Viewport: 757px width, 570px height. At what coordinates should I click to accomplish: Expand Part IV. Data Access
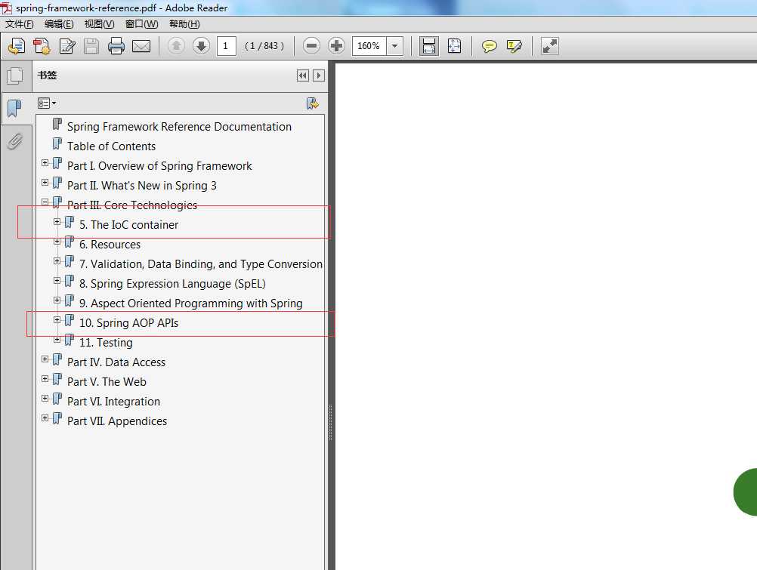click(45, 359)
